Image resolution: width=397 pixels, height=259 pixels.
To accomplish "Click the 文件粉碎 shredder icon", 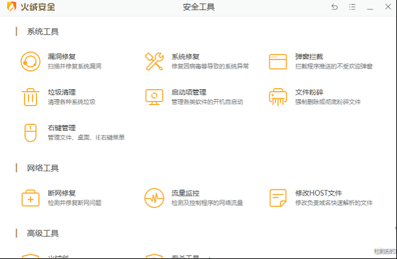I will [278, 97].
